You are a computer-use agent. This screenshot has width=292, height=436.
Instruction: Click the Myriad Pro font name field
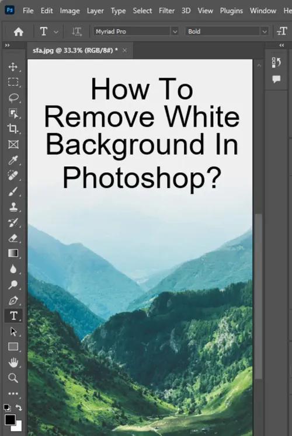132,32
